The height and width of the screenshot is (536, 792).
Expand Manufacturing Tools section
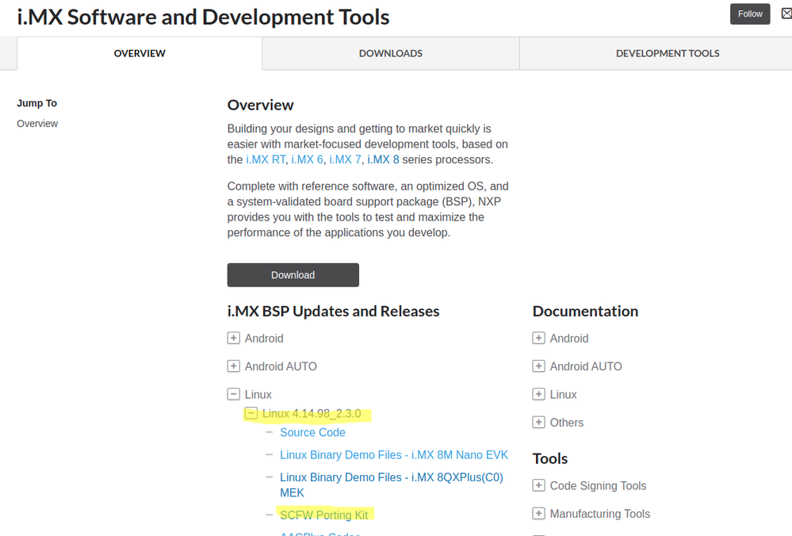[x=538, y=514]
